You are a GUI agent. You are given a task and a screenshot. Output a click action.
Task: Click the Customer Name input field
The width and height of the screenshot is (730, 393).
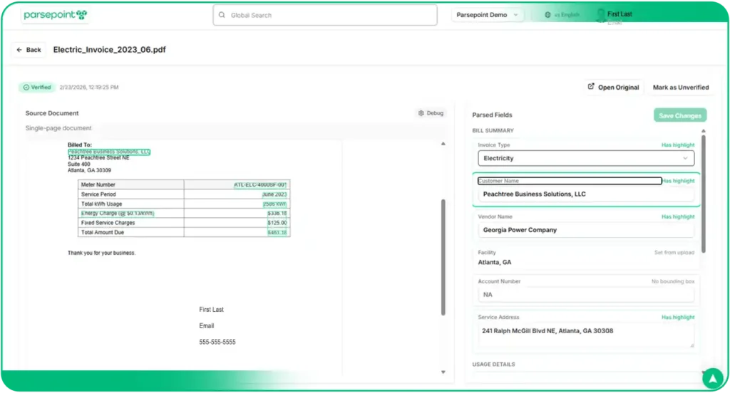(x=585, y=194)
